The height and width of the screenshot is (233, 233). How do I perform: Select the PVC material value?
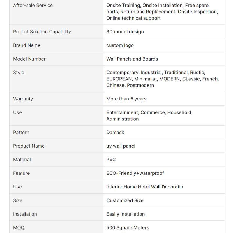(111, 160)
